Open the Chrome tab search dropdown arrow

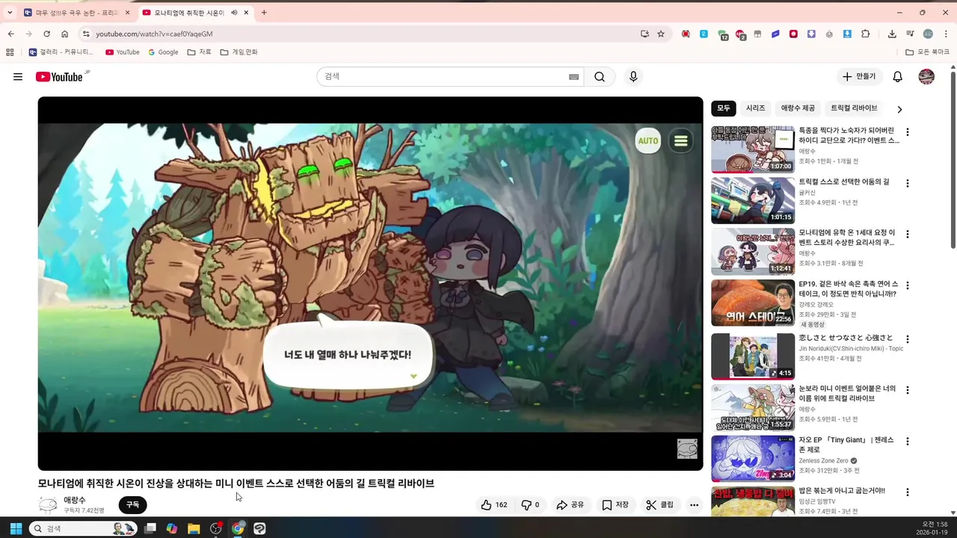pyautogui.click(x=10, y=13)
